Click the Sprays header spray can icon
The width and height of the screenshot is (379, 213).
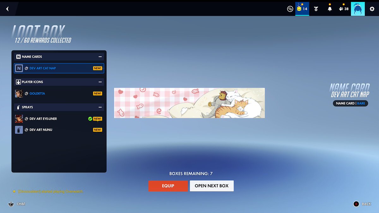coord(18,107)
